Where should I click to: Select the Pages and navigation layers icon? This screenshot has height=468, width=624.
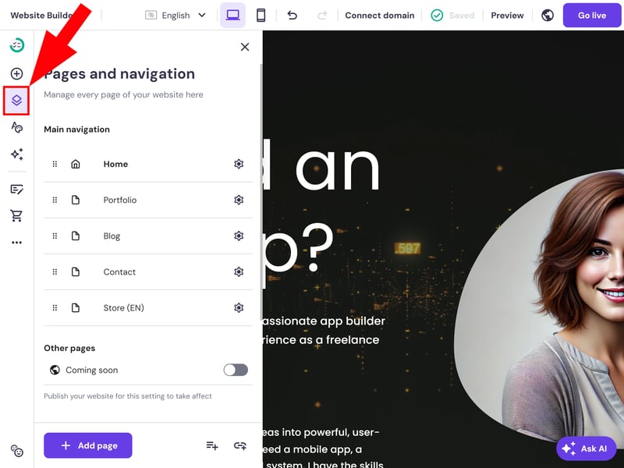pos(16,101)
